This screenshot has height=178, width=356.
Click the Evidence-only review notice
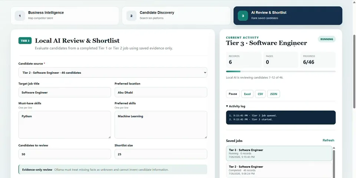(113, 169)
